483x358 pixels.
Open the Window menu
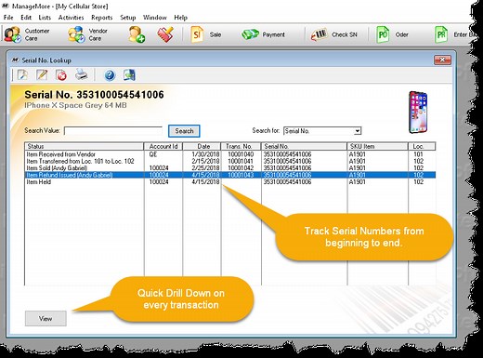[155, 18]
